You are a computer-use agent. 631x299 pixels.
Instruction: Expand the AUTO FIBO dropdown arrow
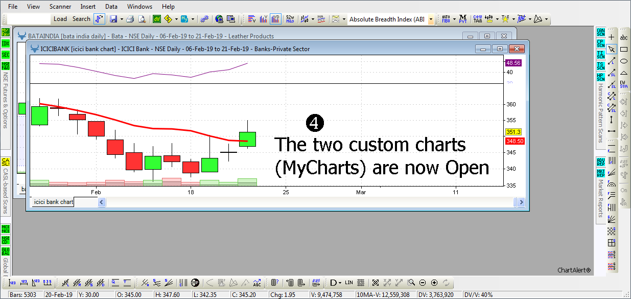(x=454, y=19)
